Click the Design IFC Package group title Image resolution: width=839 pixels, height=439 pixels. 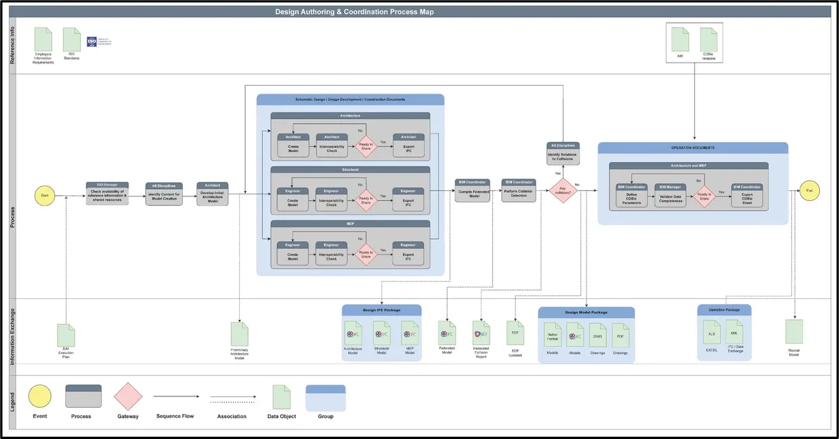coord(381,309)
